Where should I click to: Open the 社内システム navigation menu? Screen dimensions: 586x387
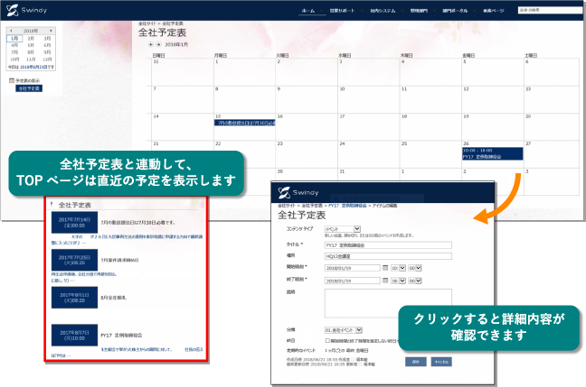(383, 11)
